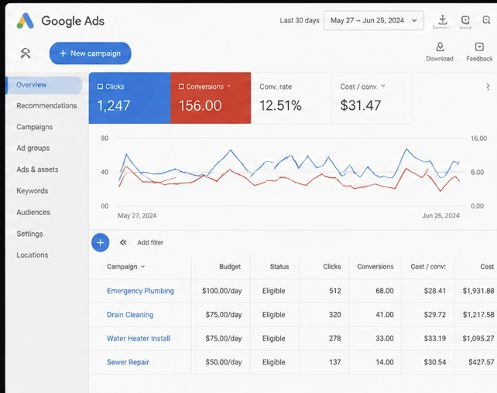This screenshot has height=393, width=497.
Task: Toggle the Clicks metric square icon
Action: [100, 87]
